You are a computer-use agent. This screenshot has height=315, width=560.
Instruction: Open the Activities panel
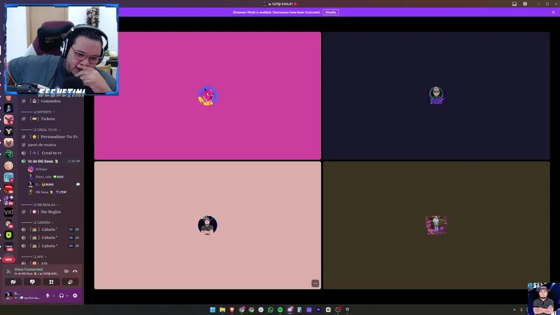pyautogui.click(x=51, y=282)
